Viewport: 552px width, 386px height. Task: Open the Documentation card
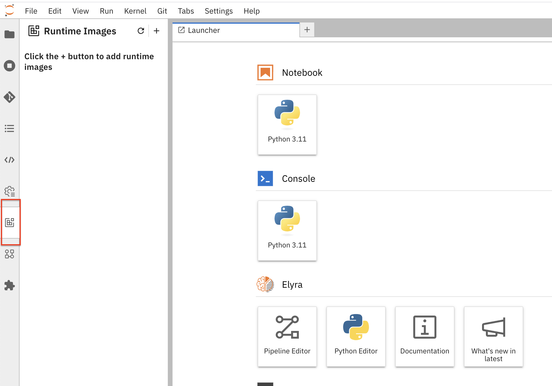(x=425, y=337)
